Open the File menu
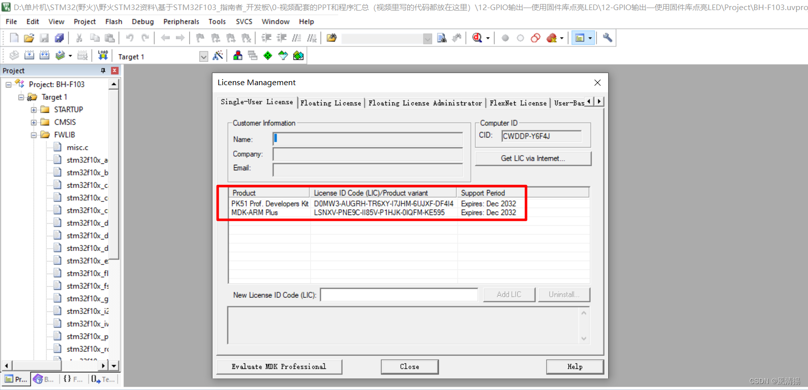This screenshot has height=390, width=808. click(11, 22)
